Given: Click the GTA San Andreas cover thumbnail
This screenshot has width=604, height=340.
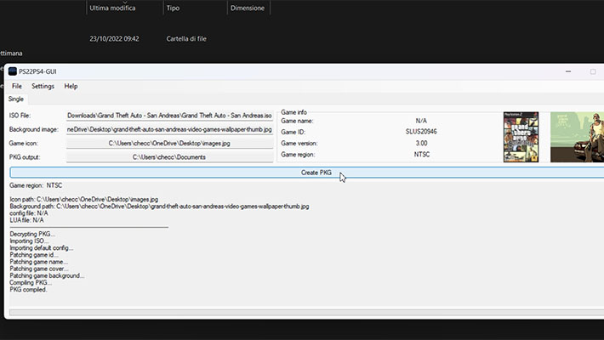Looking at the screenshot, I should coord(521,137).
